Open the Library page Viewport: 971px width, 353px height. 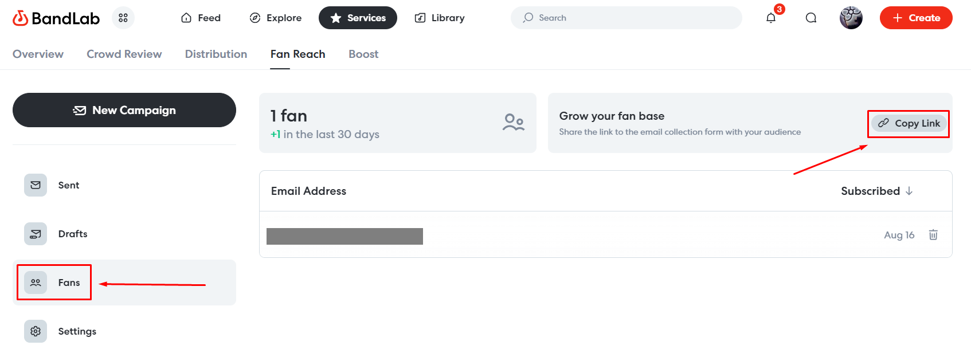[x=440, y=18]
